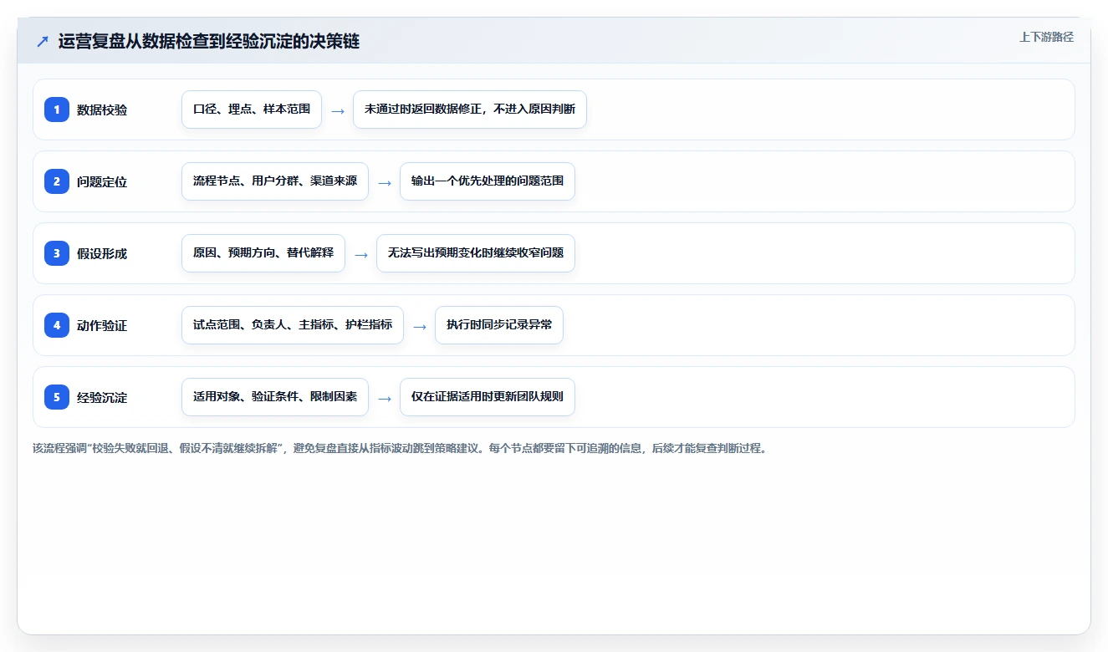Click the 流程节点、用户分群、渠道来源 box

coord(275,181)
